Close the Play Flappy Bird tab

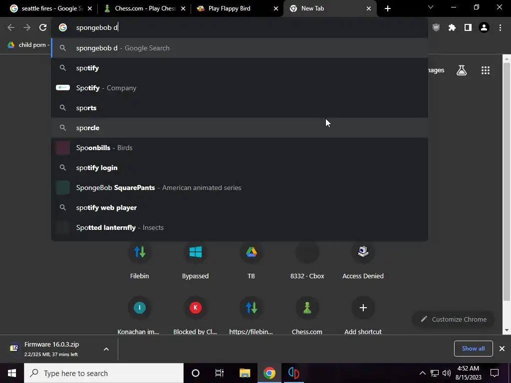click(x=275, y=8)
